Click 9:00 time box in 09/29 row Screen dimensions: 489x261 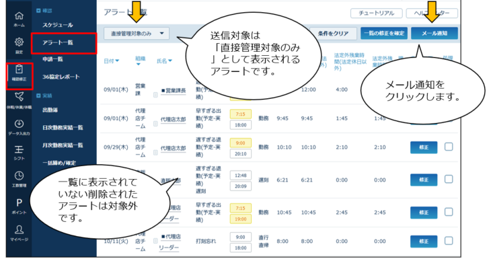240,143
